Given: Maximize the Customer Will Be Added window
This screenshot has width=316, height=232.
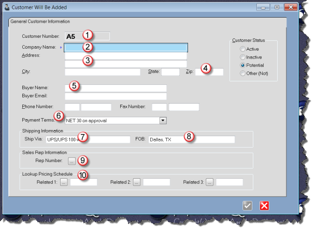Looking at the screenshot, I should [x=277, y=7].
